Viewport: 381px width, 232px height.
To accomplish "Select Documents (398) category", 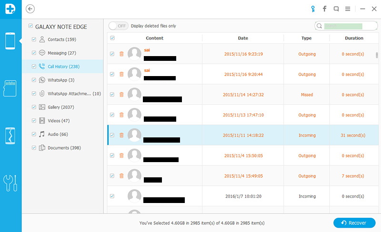I will 64,148.
